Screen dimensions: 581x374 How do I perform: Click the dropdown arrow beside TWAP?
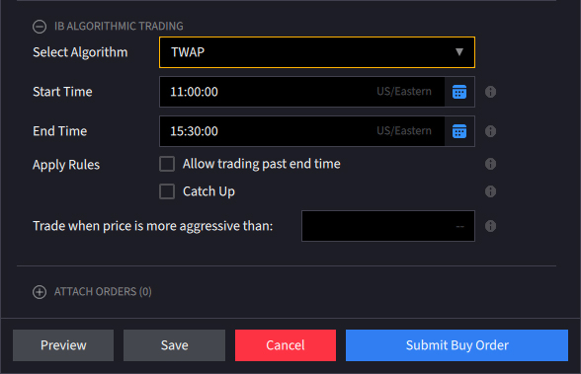pyautogui.click(x=459, y=52)
